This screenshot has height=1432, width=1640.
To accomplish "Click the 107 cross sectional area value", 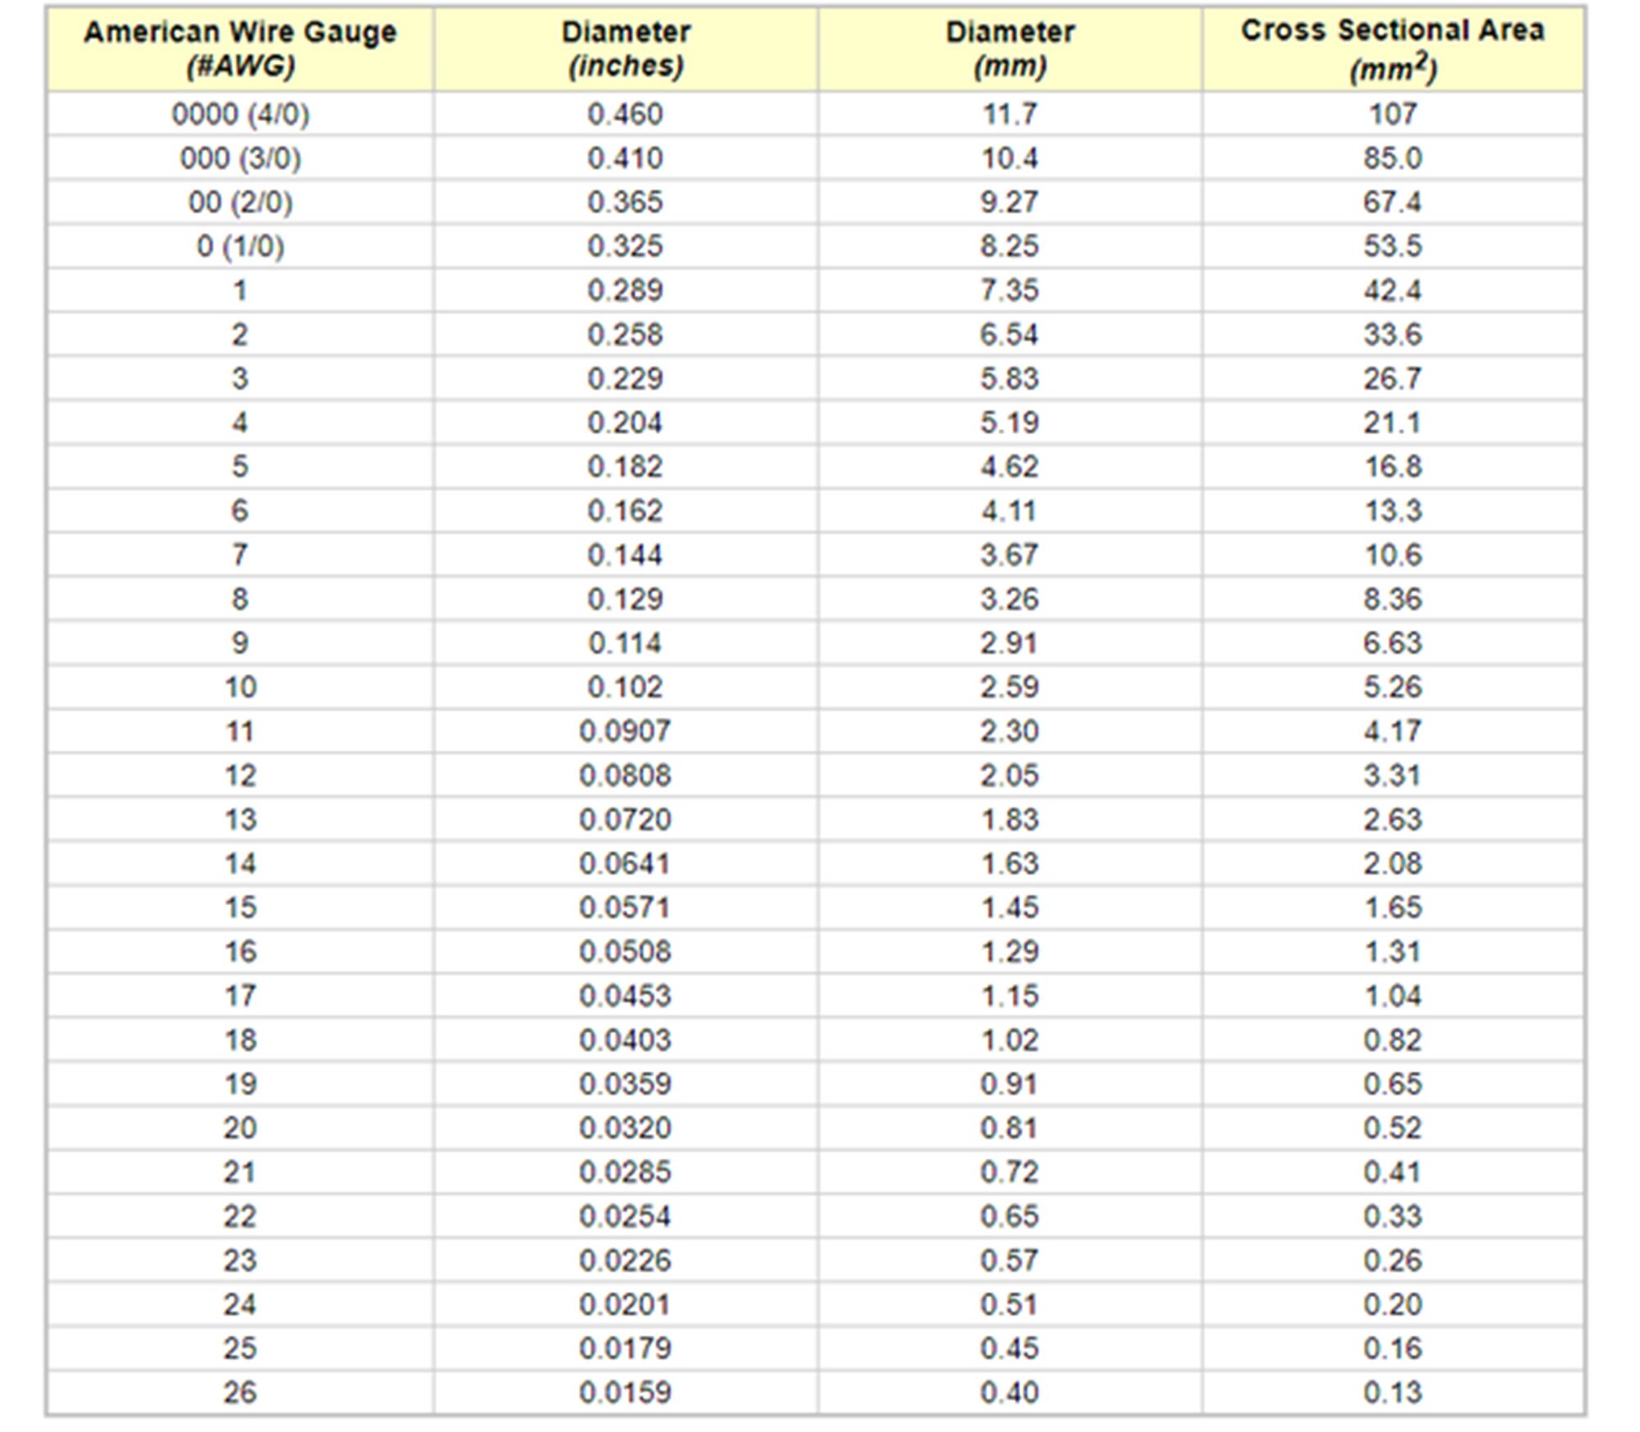I will point(1393,113).
